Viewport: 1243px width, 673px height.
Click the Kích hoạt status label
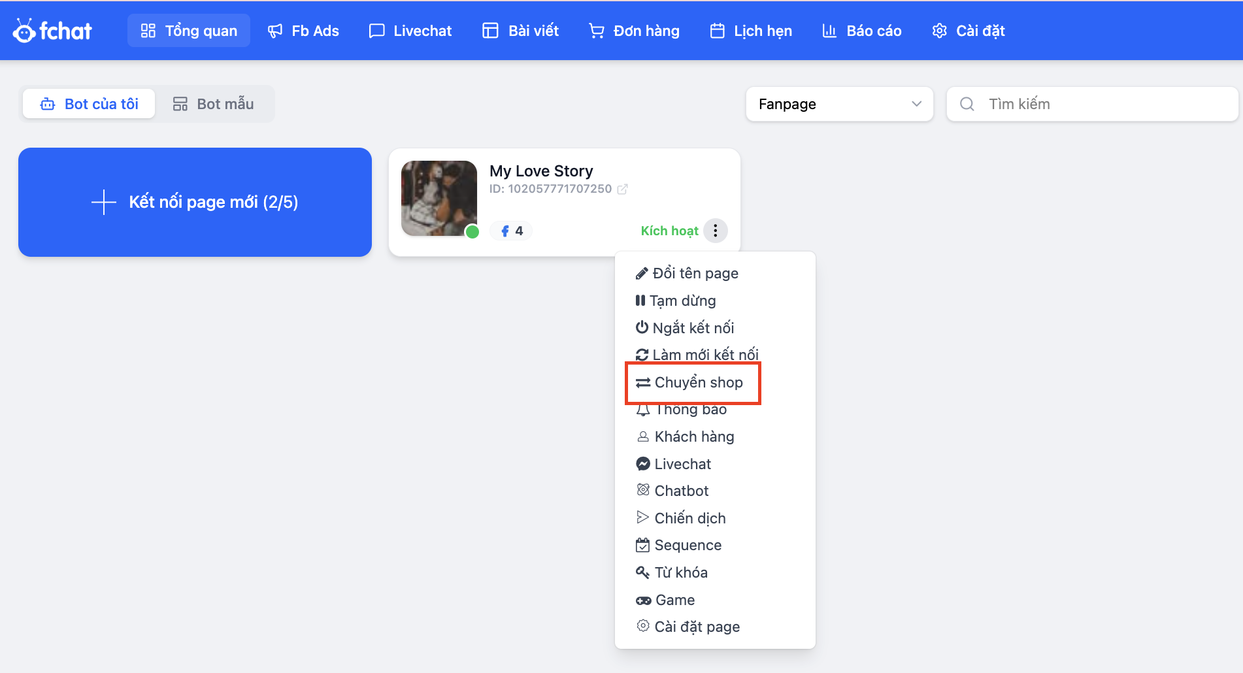click(x=669, y=231)
